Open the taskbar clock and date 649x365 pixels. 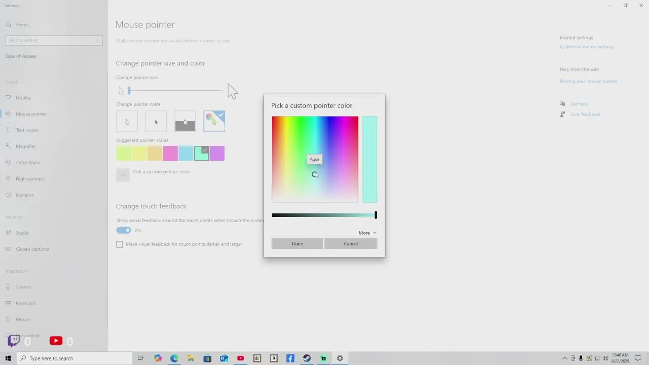point(621,358)
